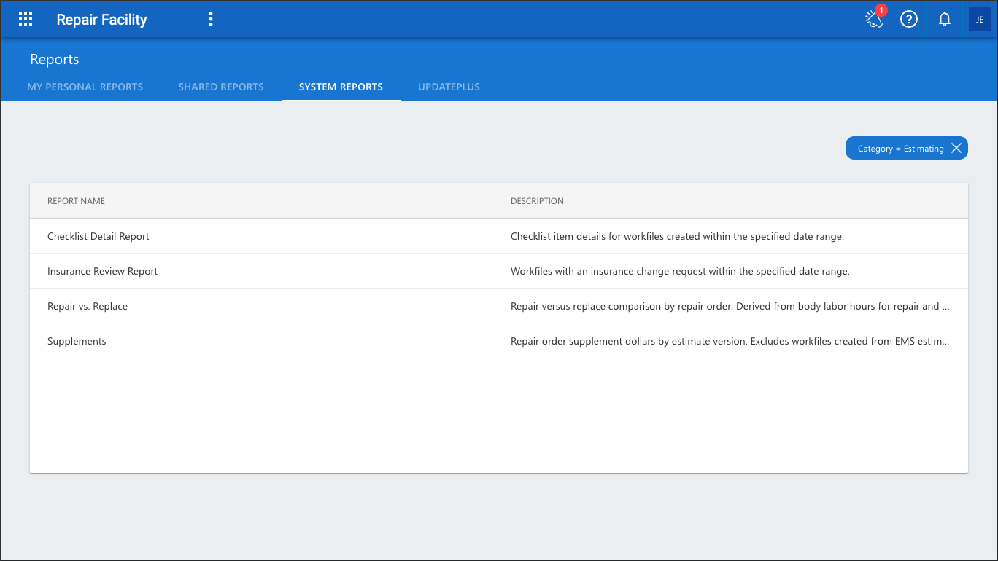This screenshot has height=561, width=998.
Task: Open the Insurance Review Report
Action: coord(103,271)
